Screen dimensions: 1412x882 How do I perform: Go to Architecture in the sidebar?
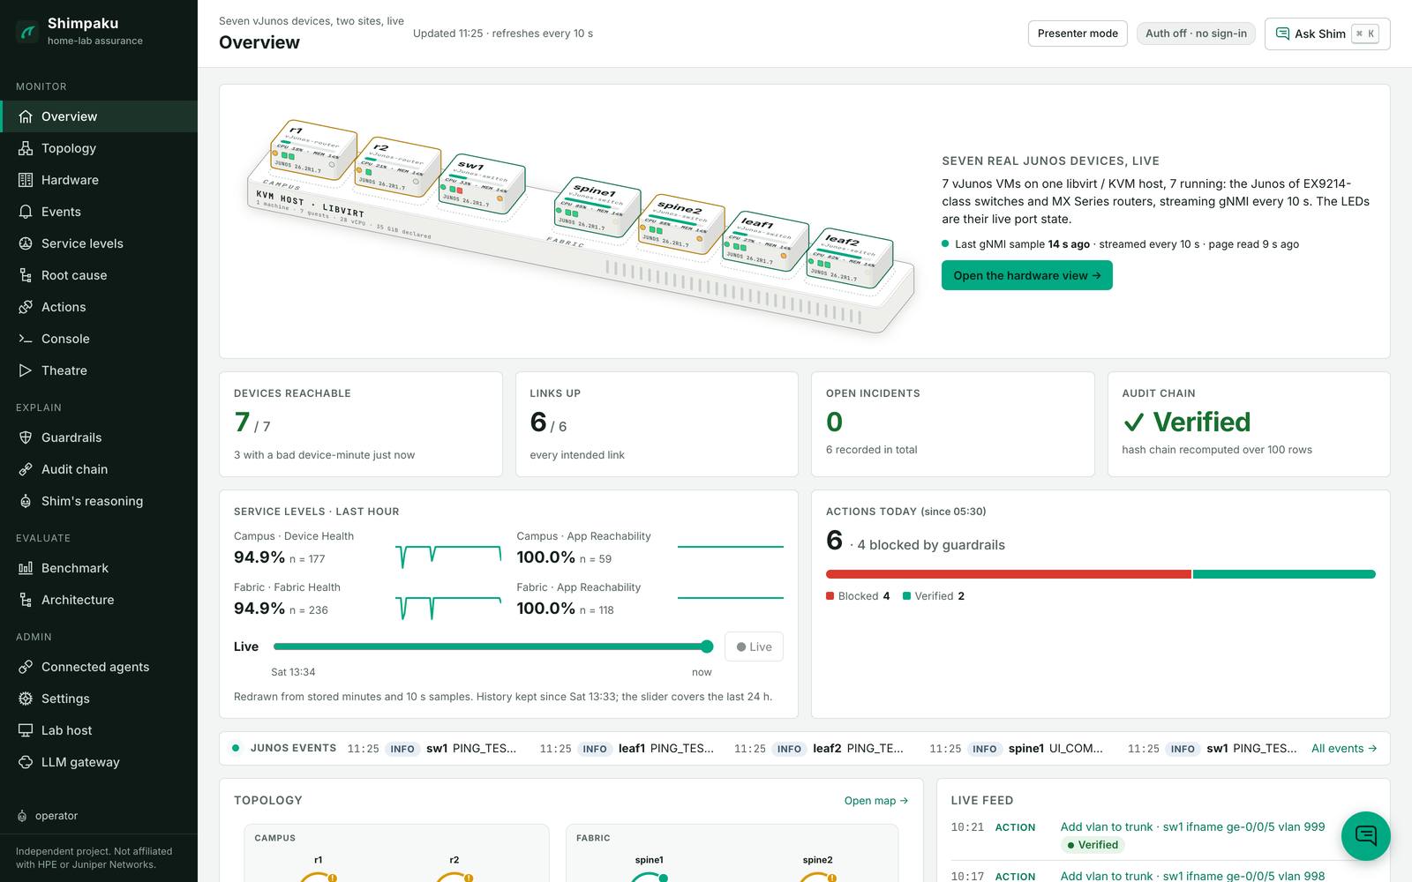(99, 600)
